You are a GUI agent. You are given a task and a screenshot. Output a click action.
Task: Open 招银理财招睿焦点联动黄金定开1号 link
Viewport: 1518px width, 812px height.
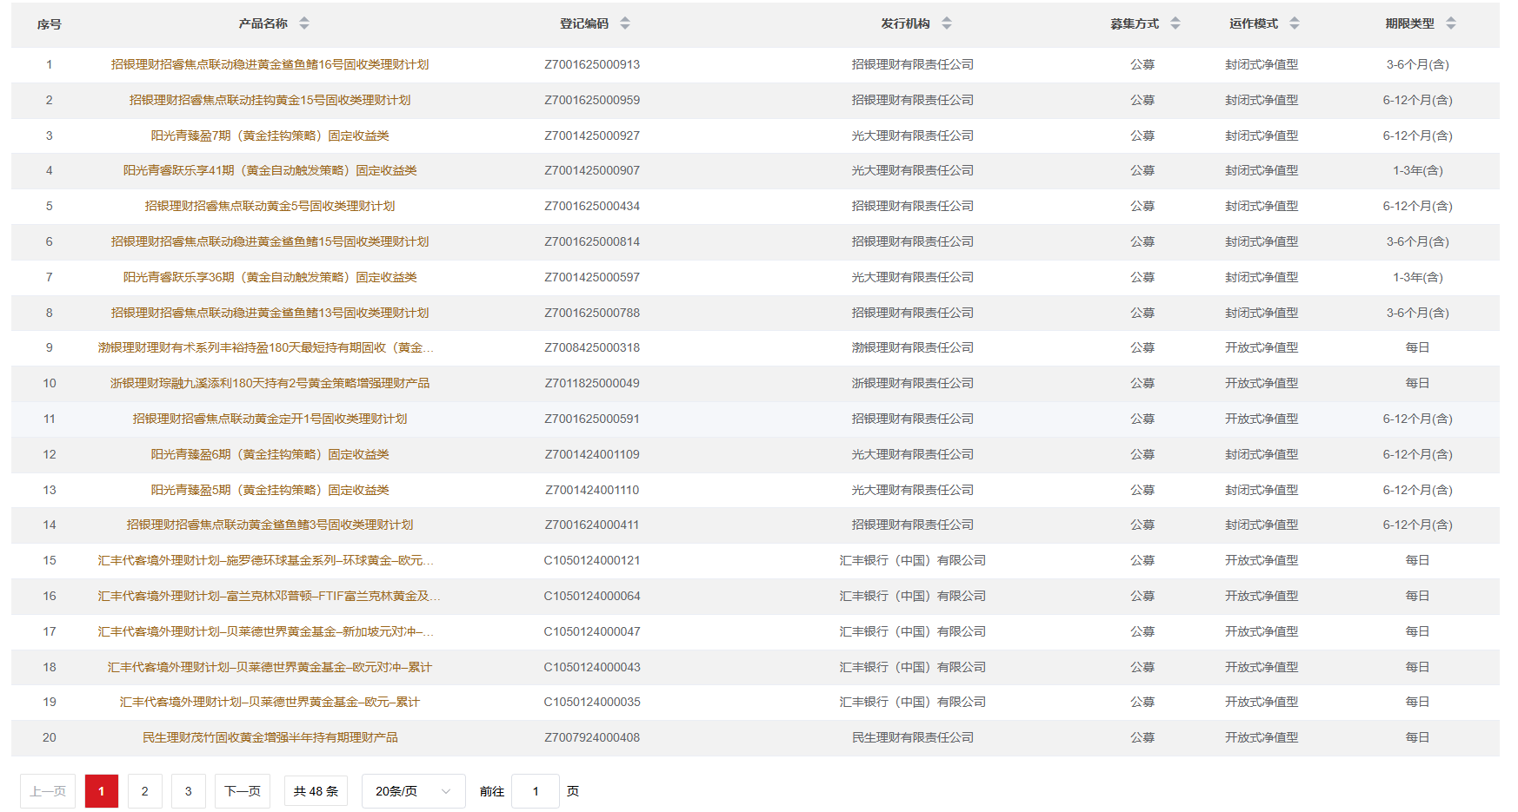(270, 419)
